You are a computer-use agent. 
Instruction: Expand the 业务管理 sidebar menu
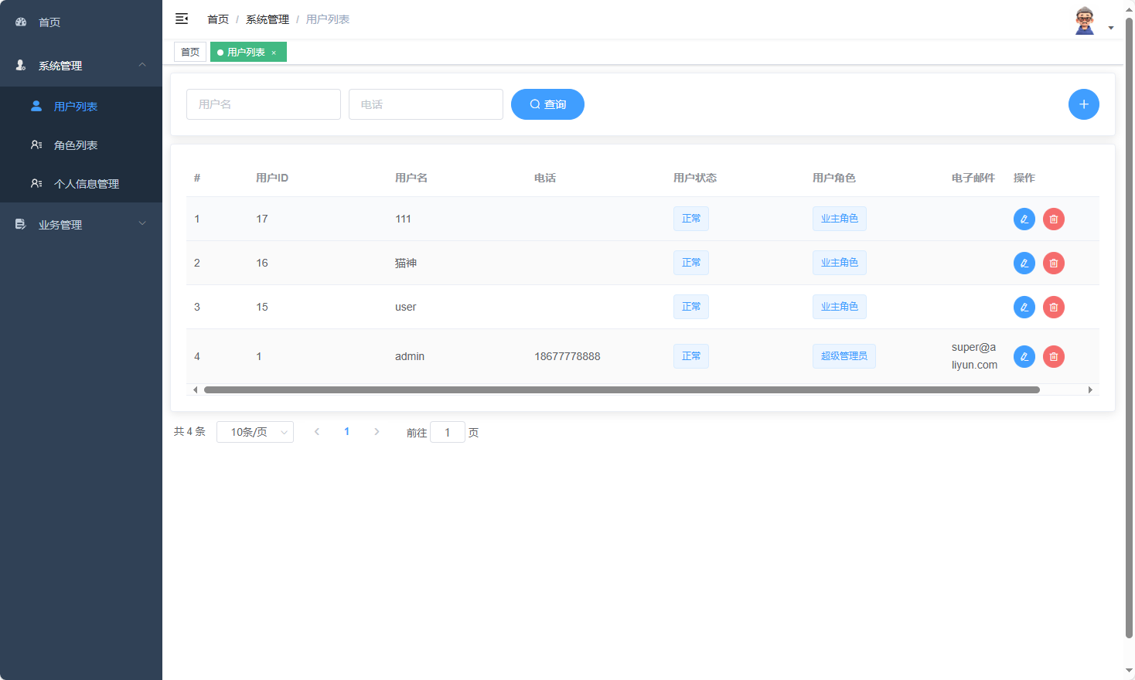point(80,225)
